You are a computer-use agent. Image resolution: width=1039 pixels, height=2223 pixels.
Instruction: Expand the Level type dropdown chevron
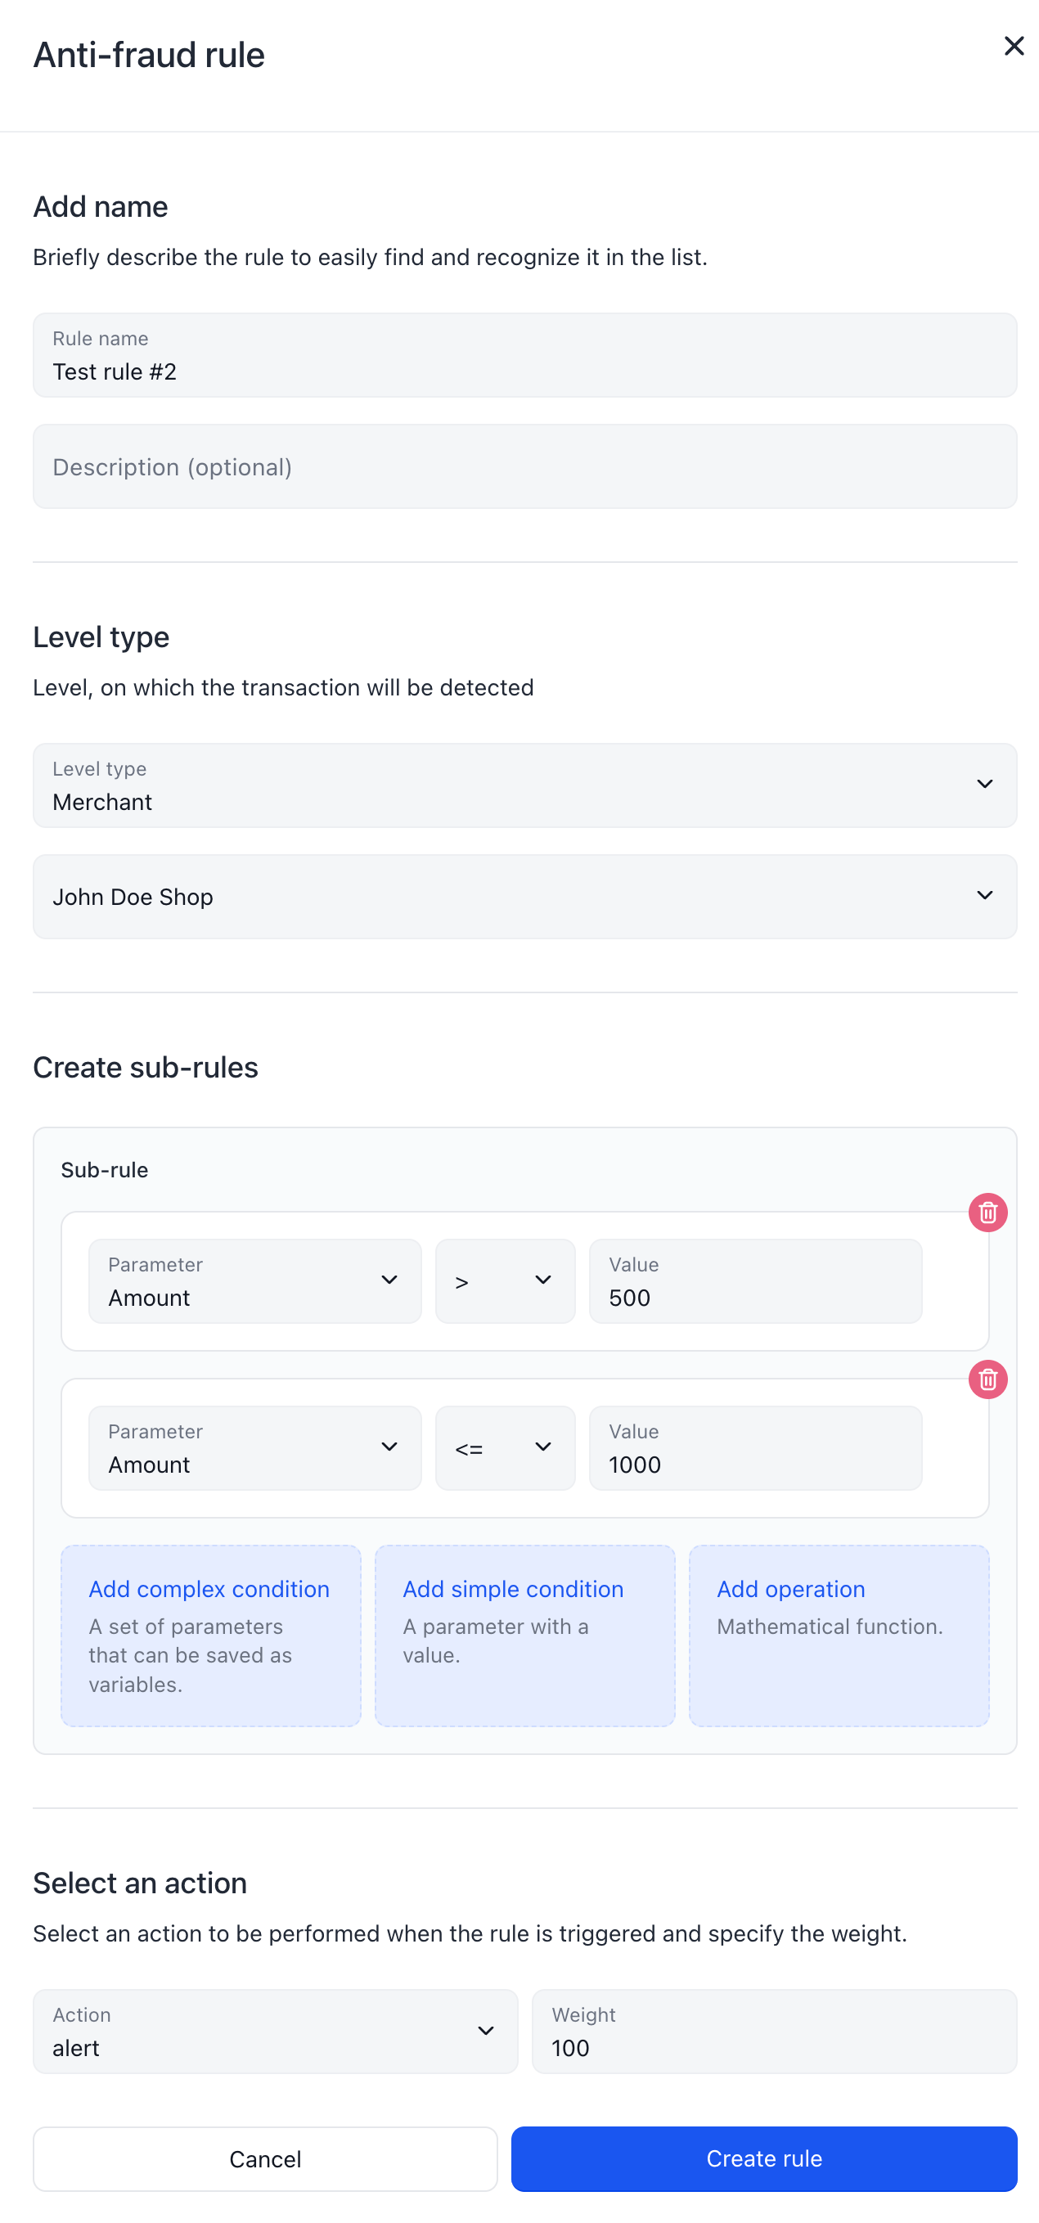(985, 785)
